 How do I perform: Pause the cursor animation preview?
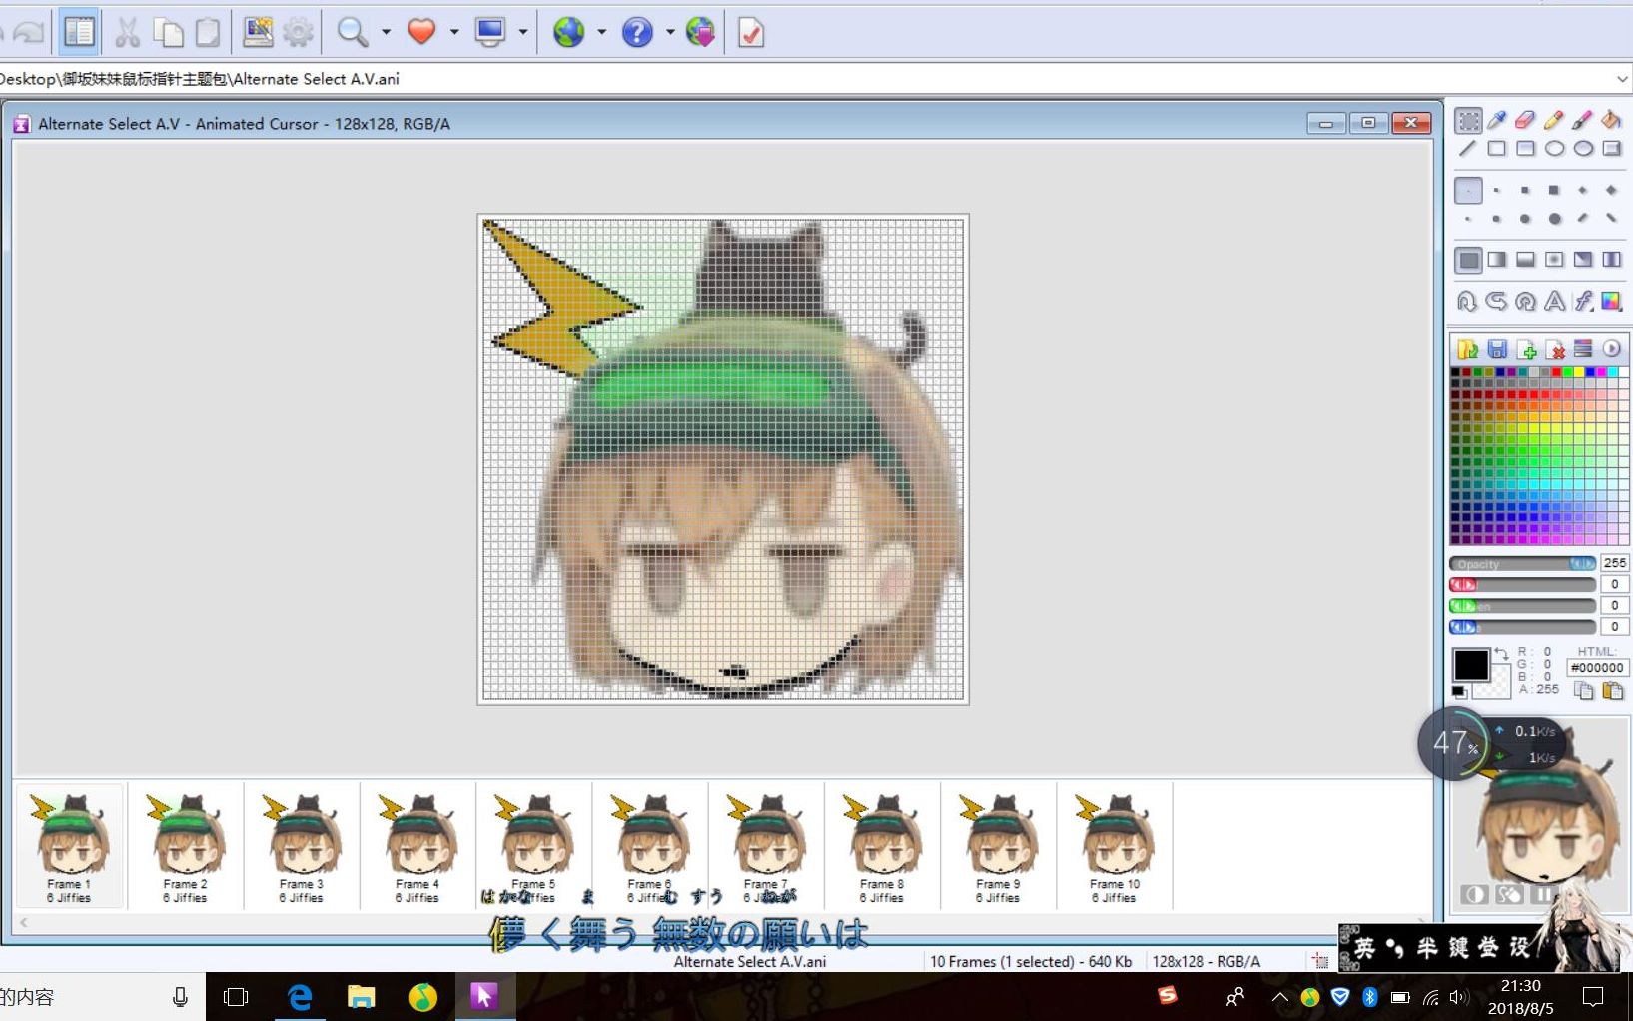tap(1544, 894)
